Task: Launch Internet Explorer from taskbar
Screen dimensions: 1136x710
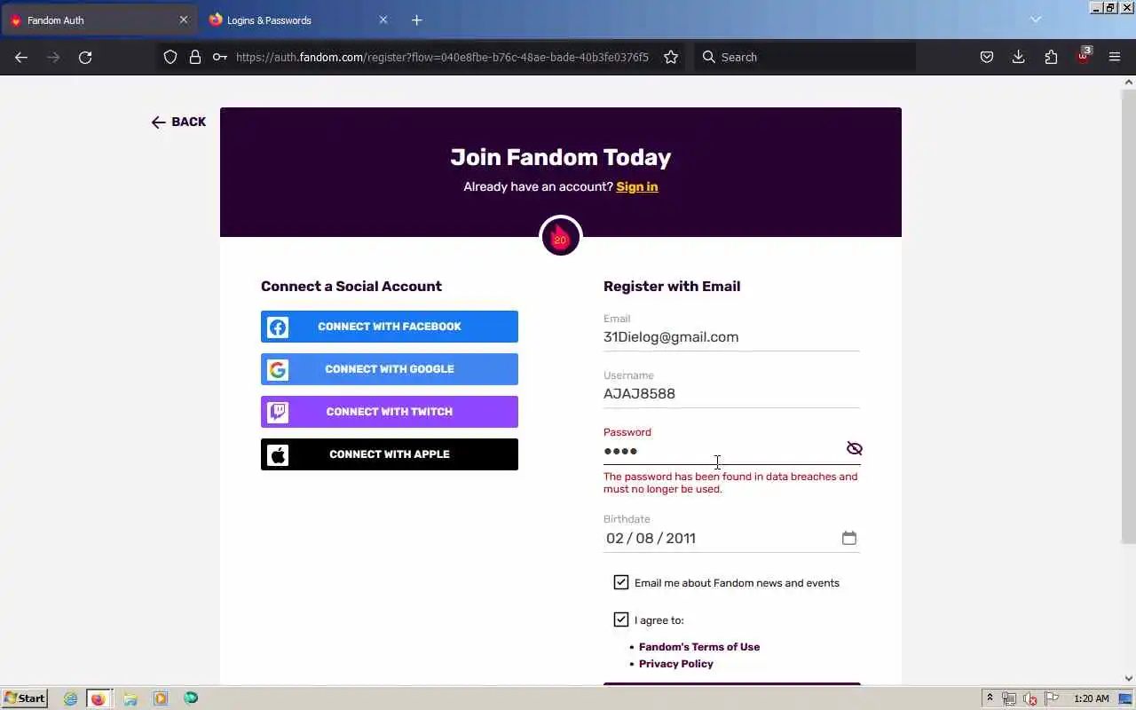Action: point(70,698)
